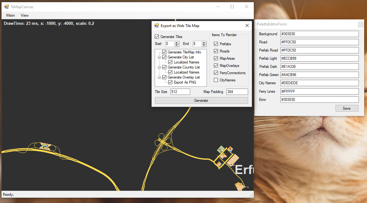
Task: Click the Road color hex field
Action: tap(319, 42)
